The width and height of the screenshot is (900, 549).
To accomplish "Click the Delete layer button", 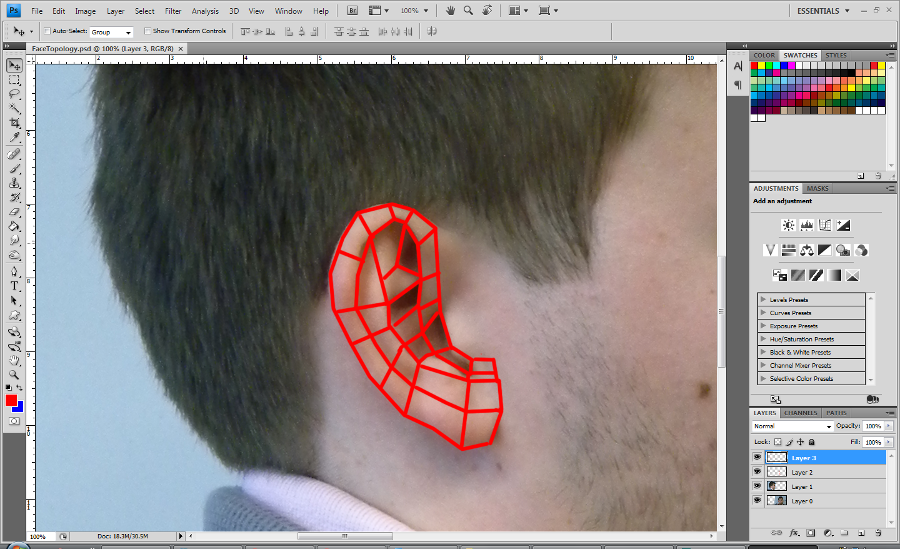I will tap(878, 533).
